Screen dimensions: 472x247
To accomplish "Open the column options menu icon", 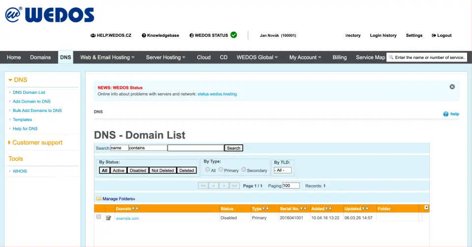I will 426,208.
